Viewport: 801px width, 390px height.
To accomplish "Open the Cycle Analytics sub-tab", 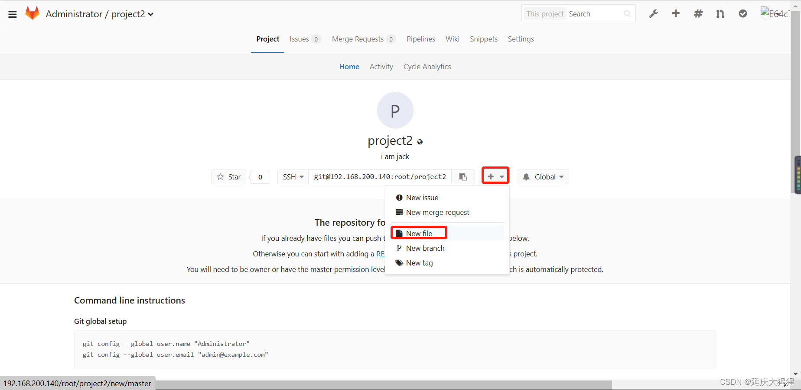I will point(427,67).
